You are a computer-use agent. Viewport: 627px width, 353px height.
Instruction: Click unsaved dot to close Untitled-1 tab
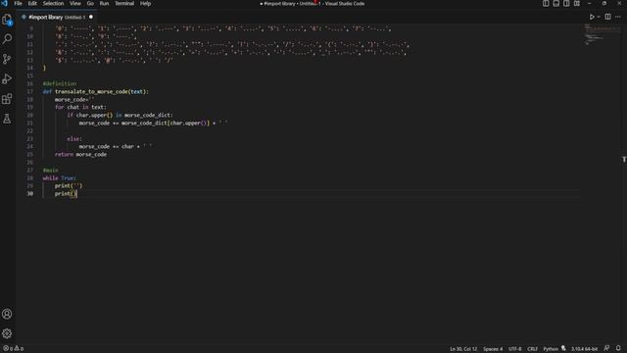click(91, 18)
